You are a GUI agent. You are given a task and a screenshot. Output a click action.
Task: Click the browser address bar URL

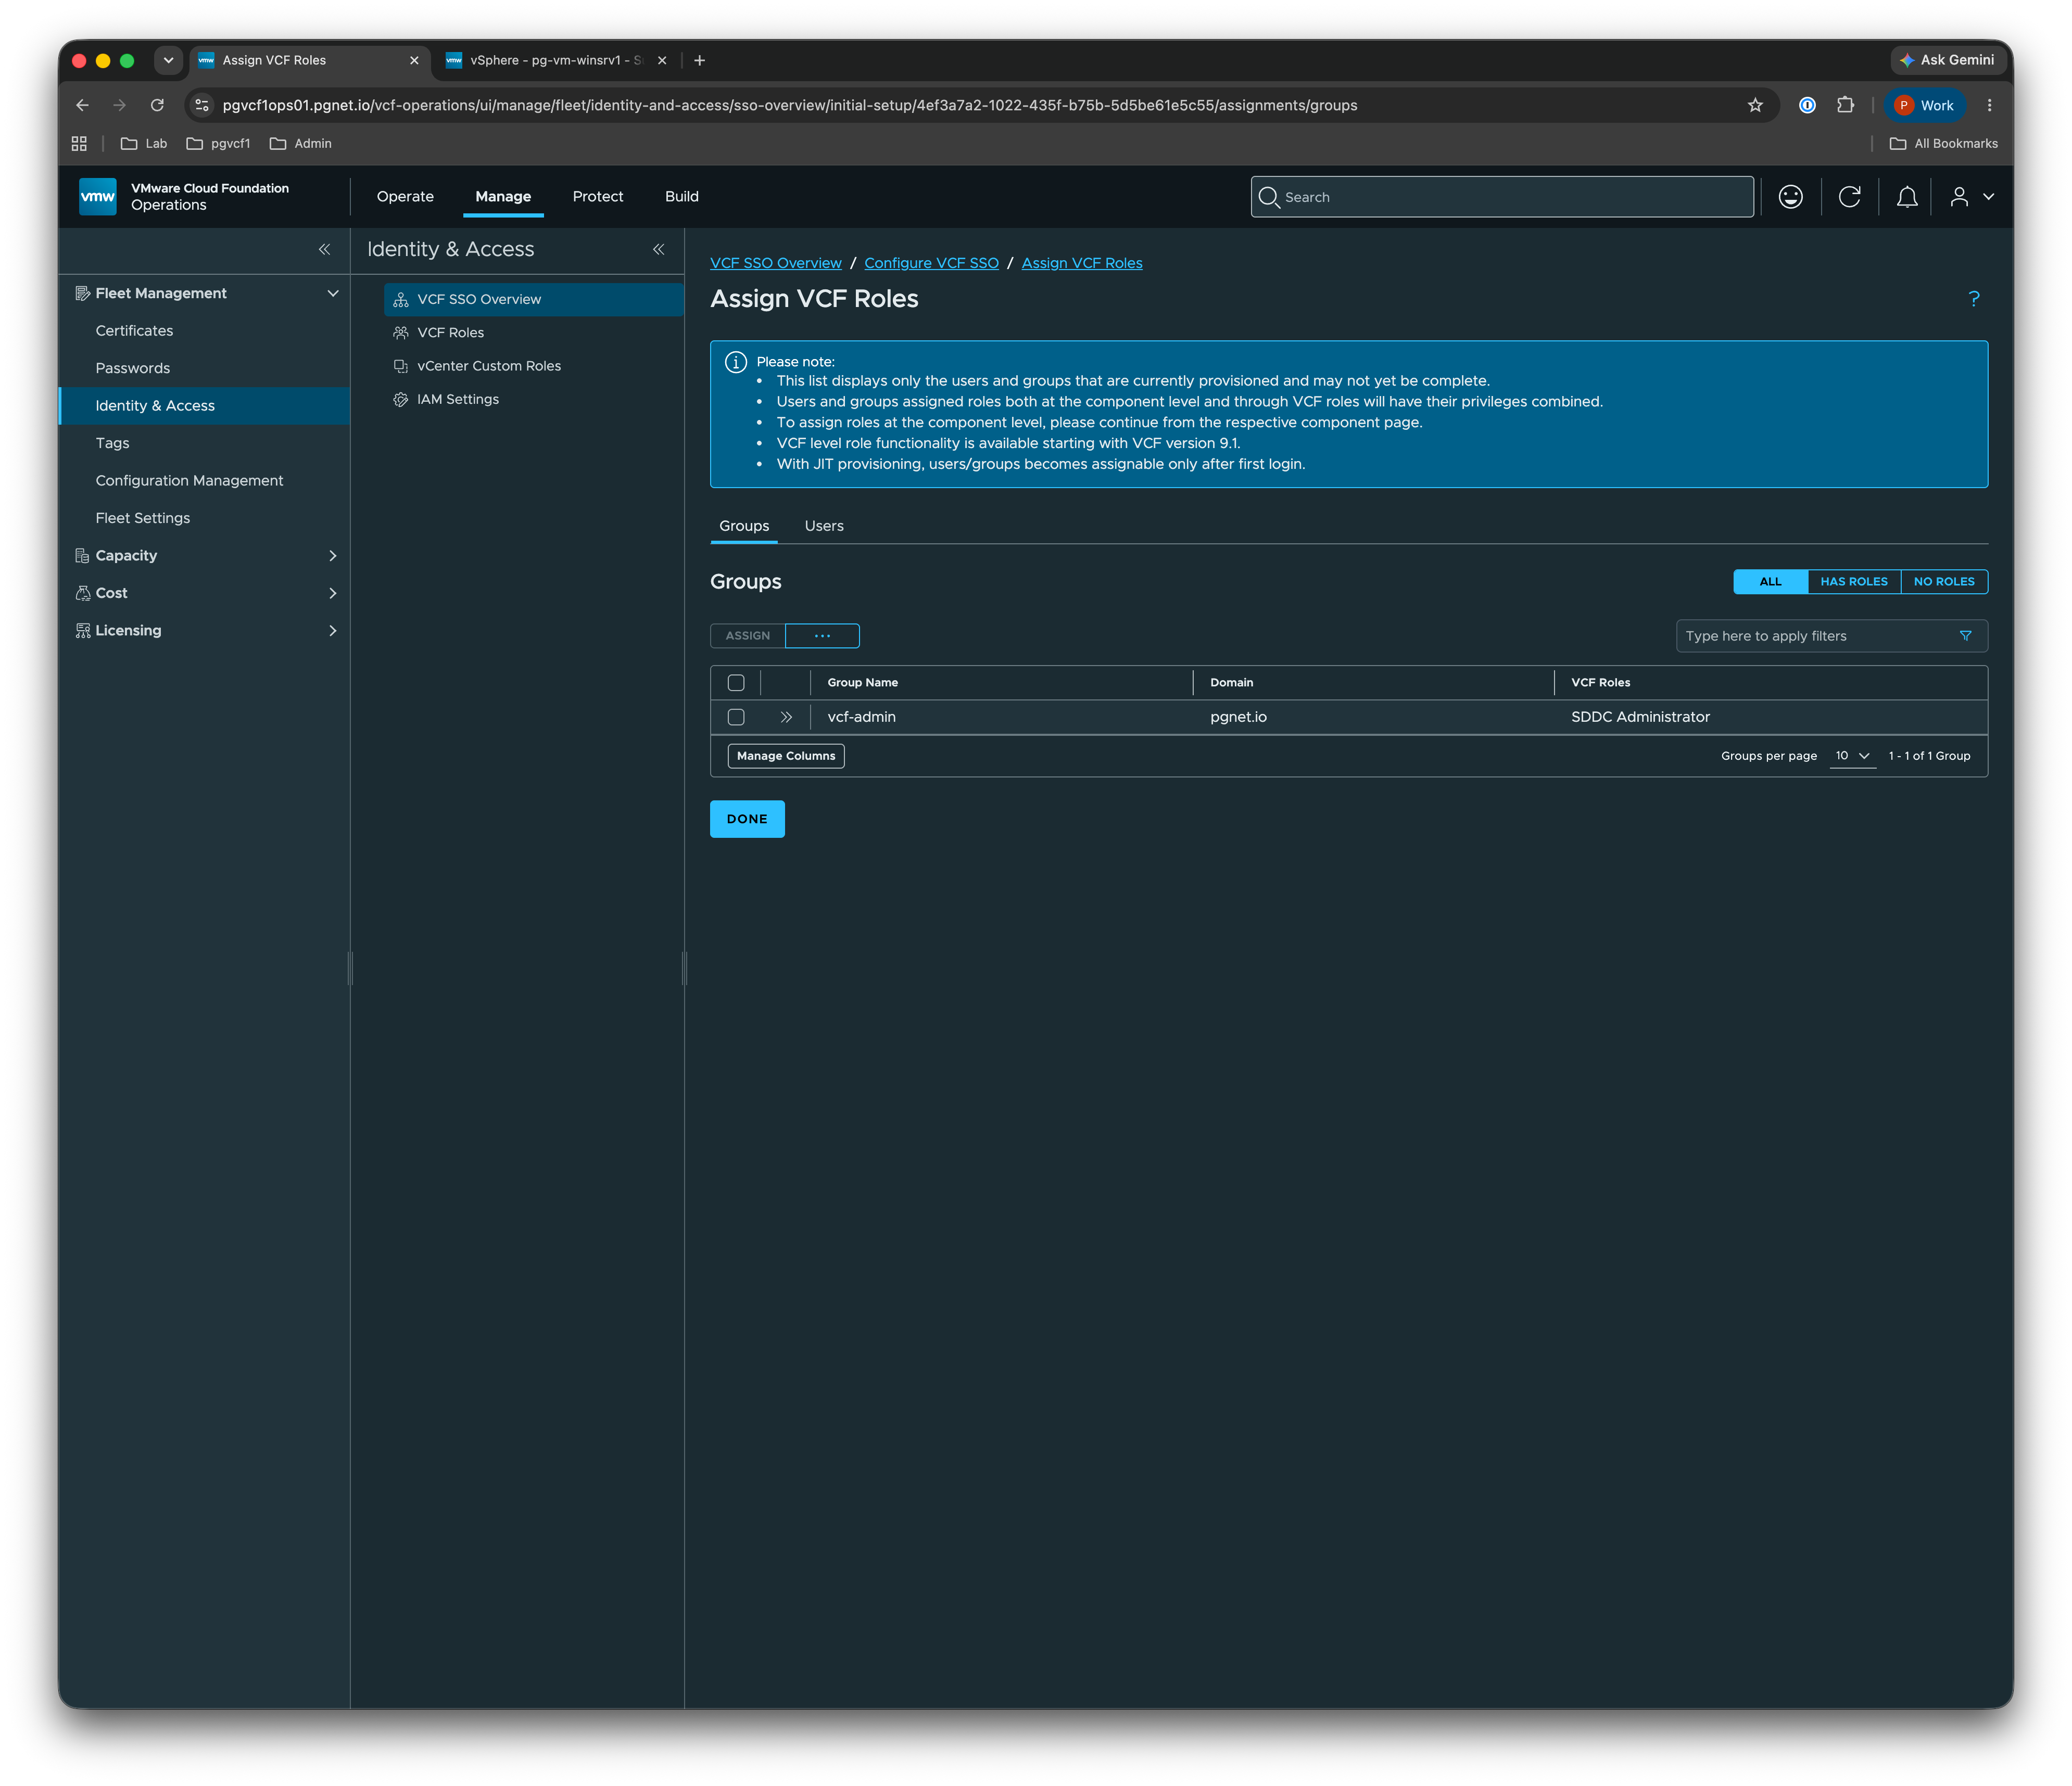point(790,105)
